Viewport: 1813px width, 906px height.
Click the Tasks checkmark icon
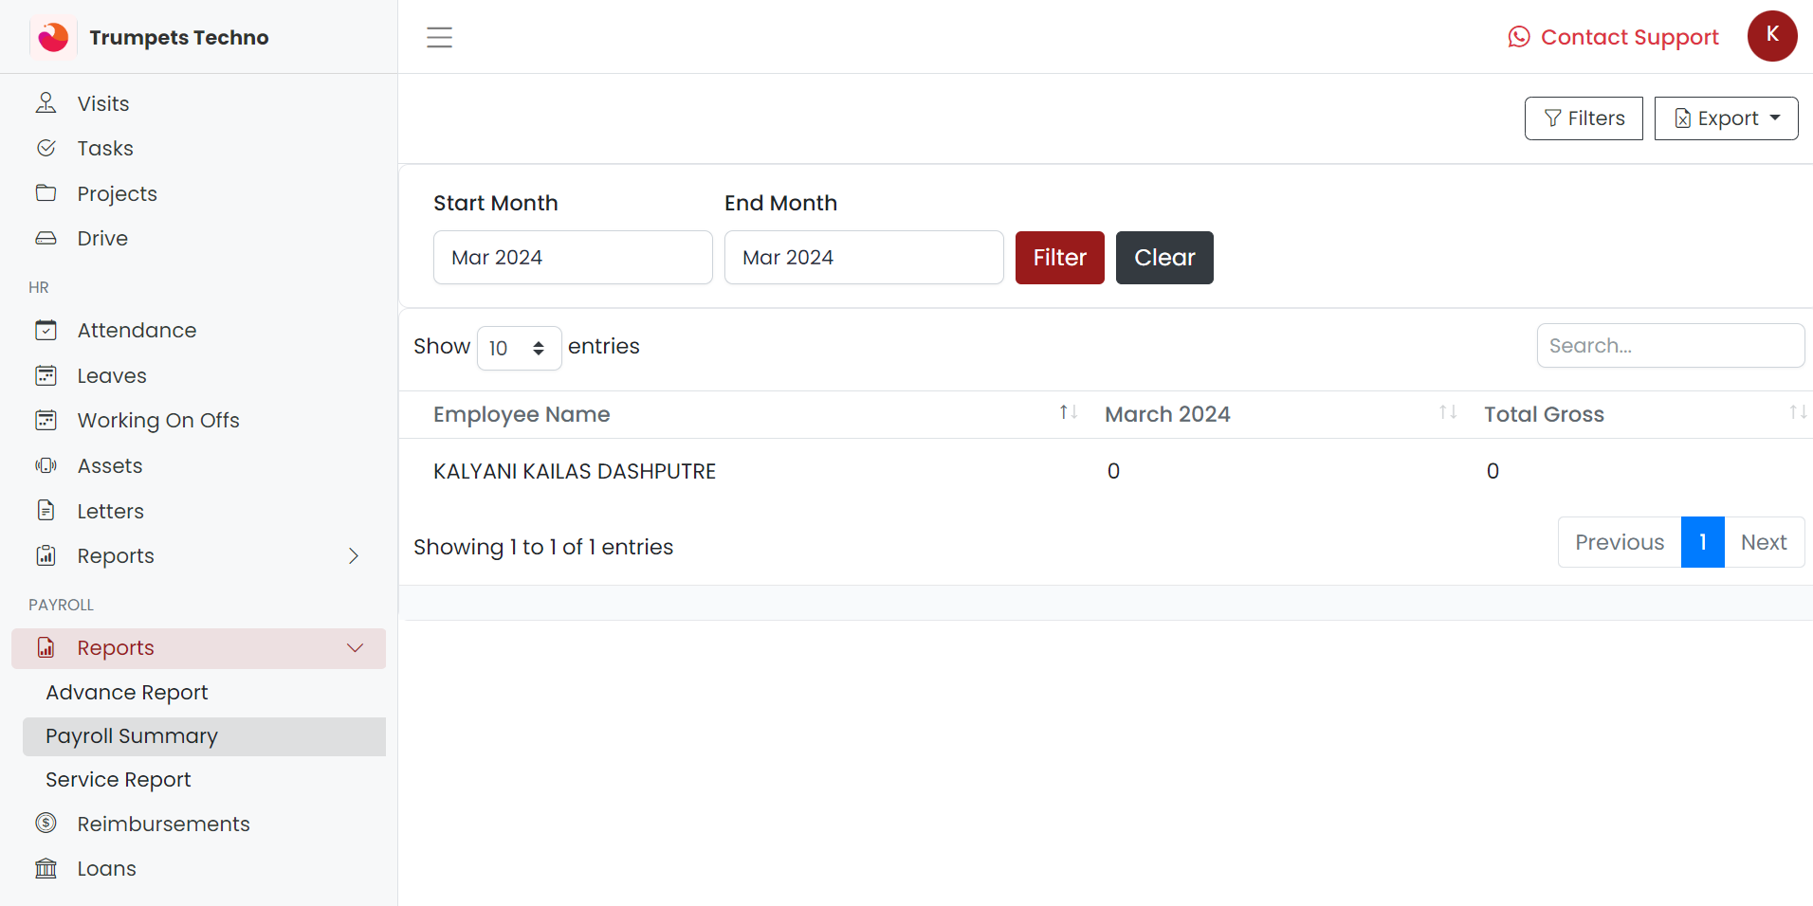46,148
